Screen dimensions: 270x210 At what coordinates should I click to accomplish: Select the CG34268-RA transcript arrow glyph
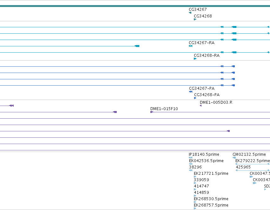(x=195, y=59)
